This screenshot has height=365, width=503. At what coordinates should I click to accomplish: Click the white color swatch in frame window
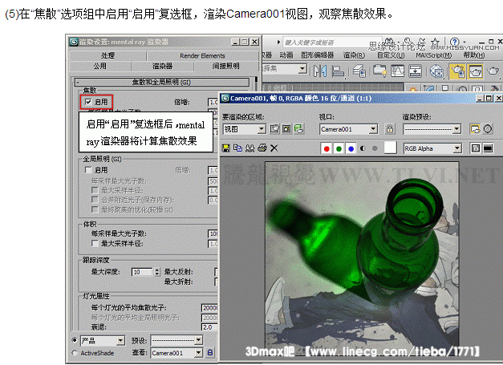pos(390,148)
